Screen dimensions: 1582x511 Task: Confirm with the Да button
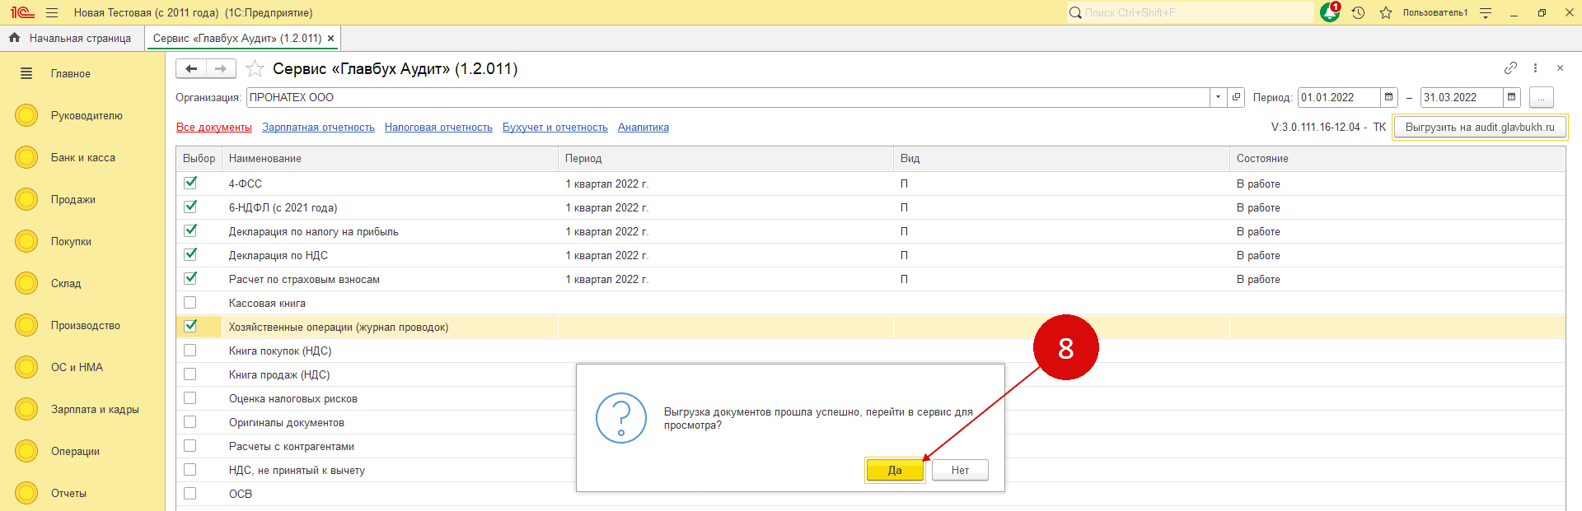[x=895, y=470]
